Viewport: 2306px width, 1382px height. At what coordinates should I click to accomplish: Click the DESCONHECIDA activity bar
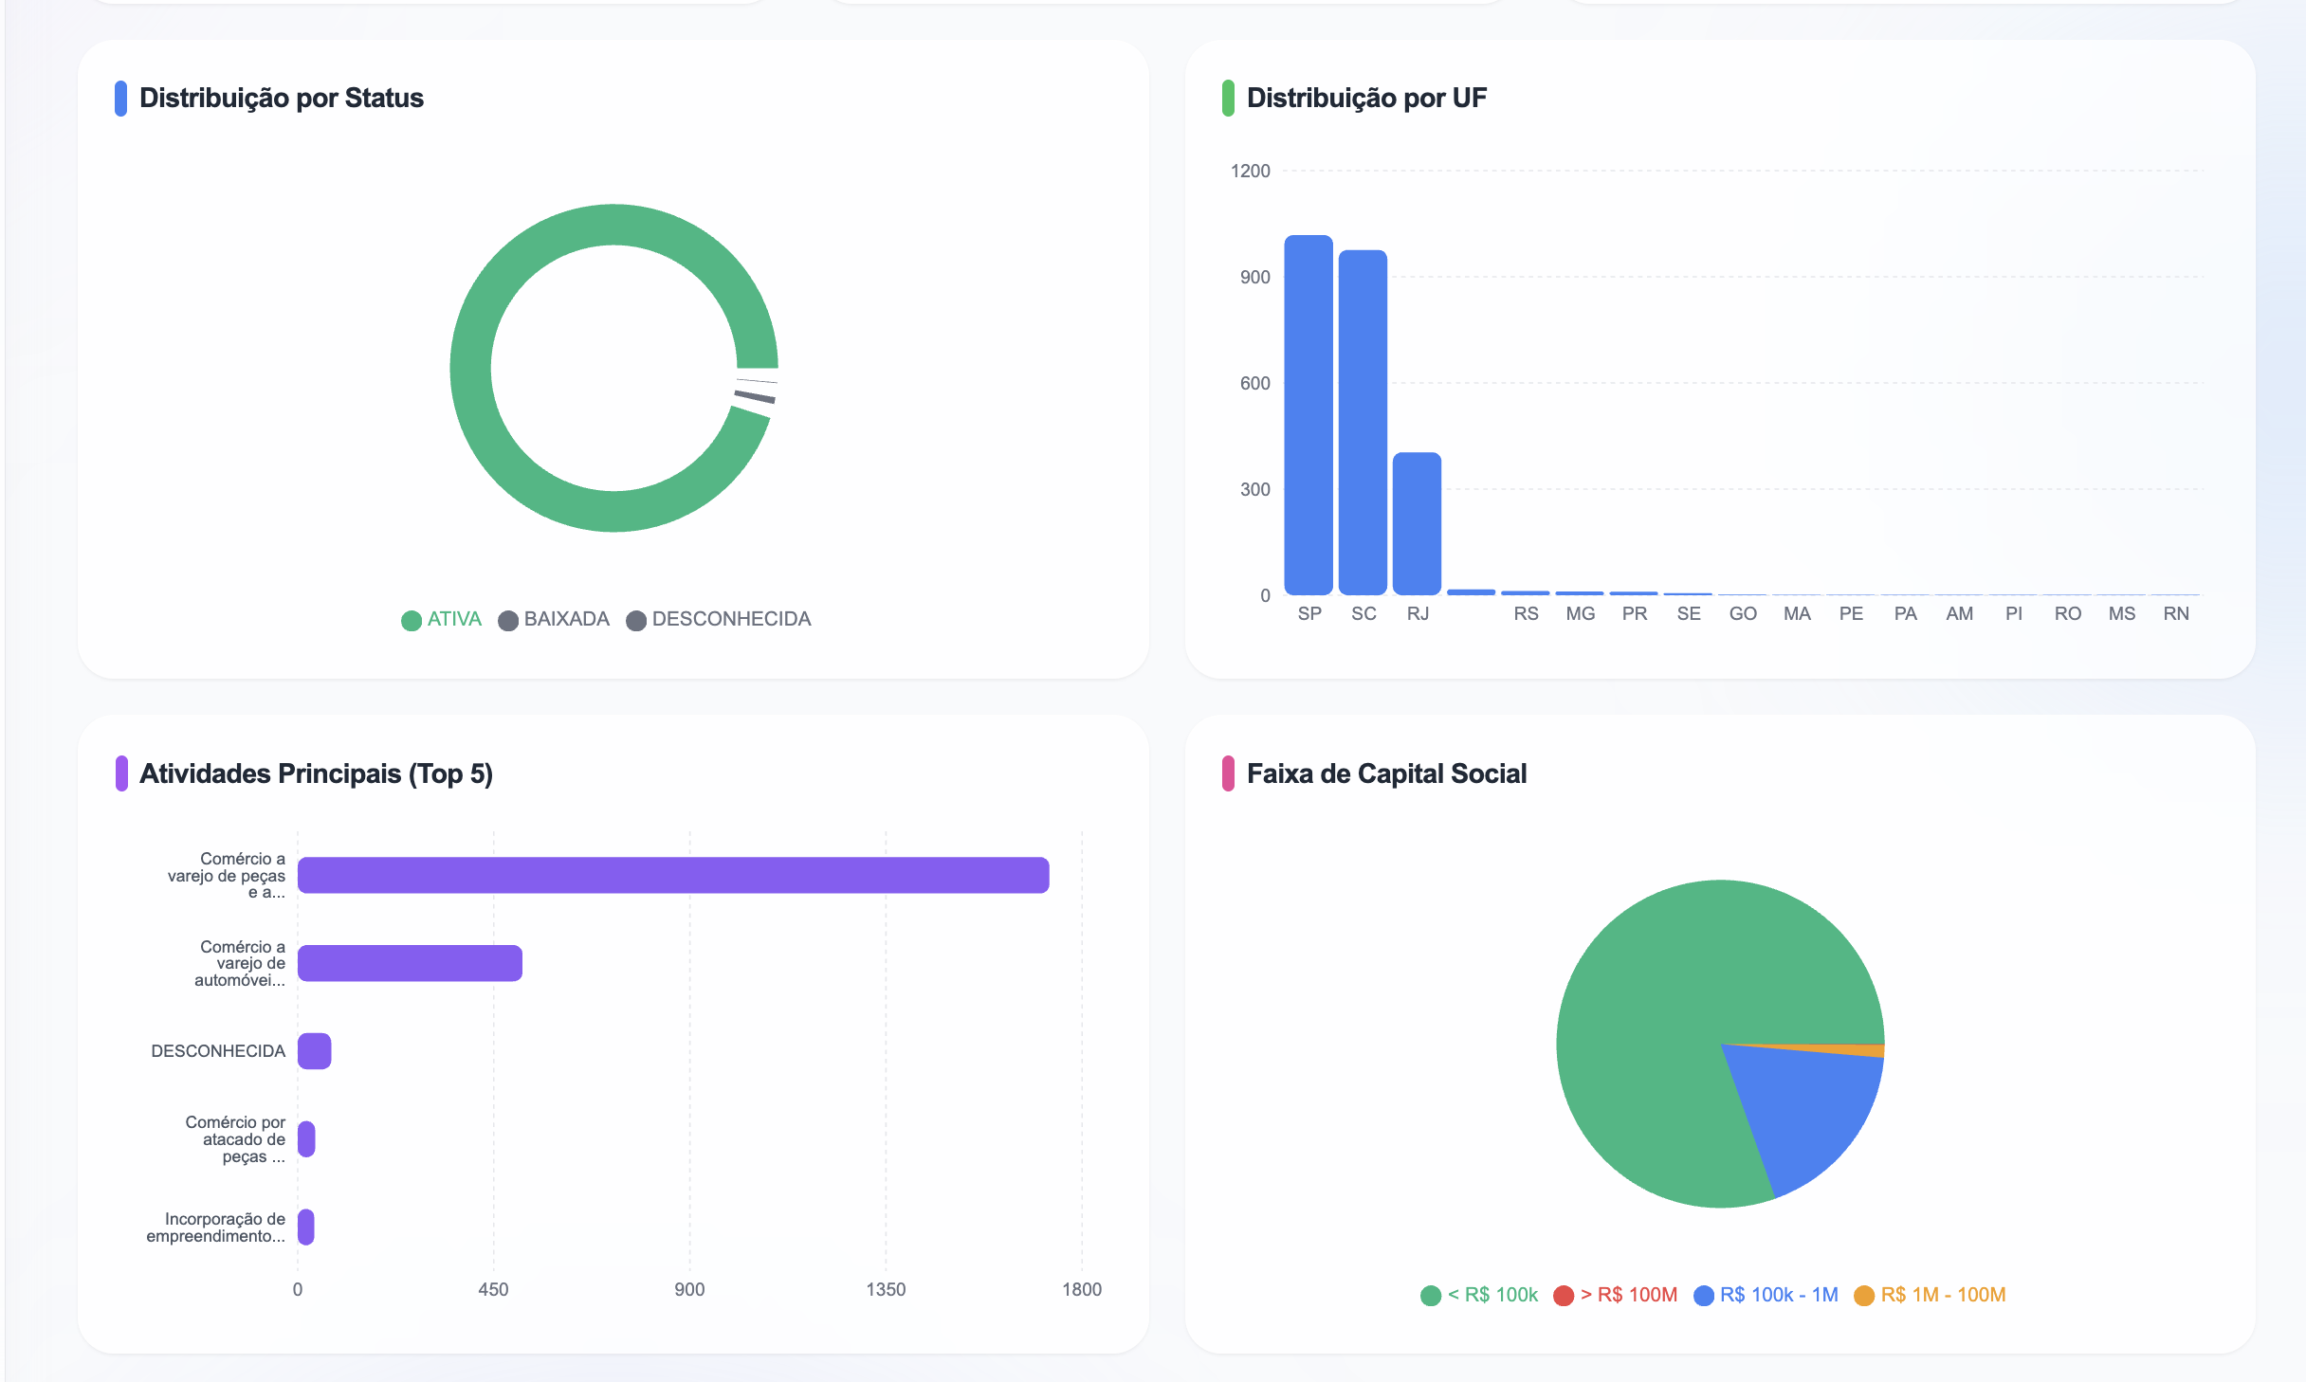pos(314,1051)
